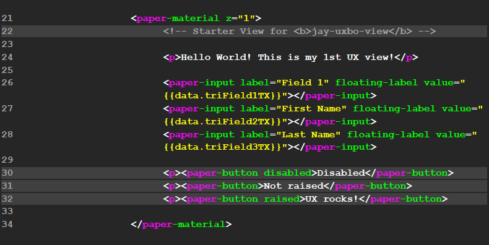The height and width of the screenshot is (245, 489).
Task: Click the "First Name" label value
Action: 311,108
